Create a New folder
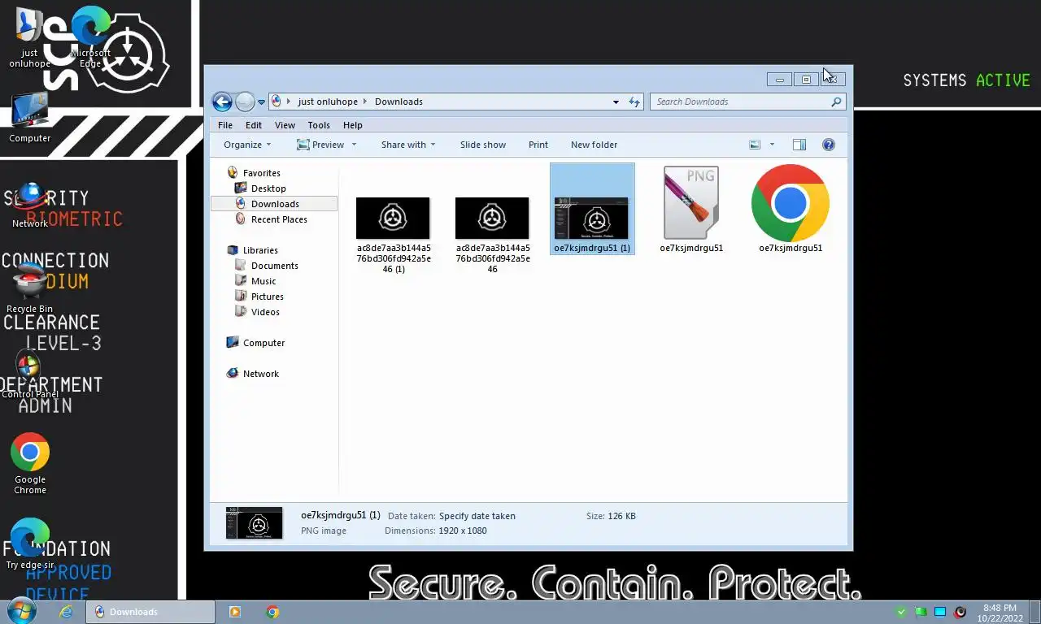Viewport: 1041px width, 624px height. tap(594, 145)
